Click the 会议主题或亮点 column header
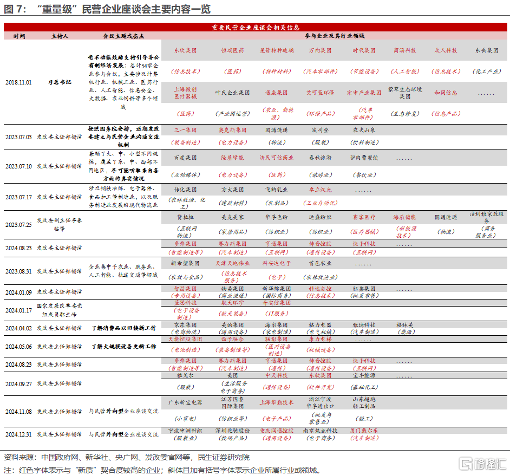Screen dimensions: 510x475 pos(123,36)
